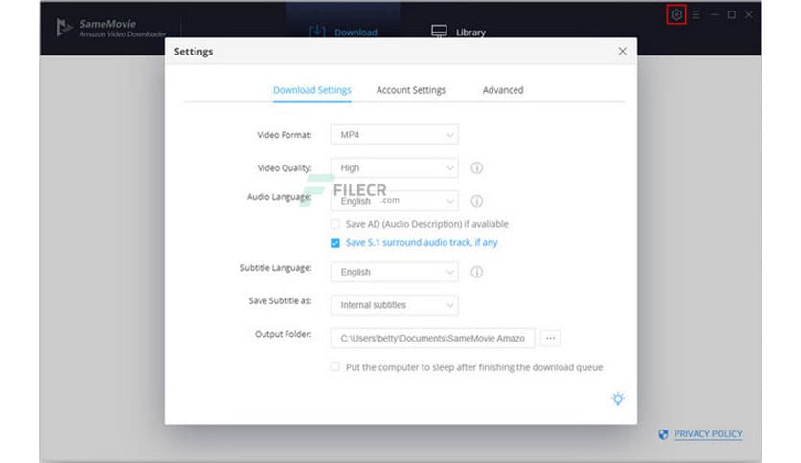Open the Library tab in main window
Viewport: 801px width, 463px height.
tap(458, 32)
